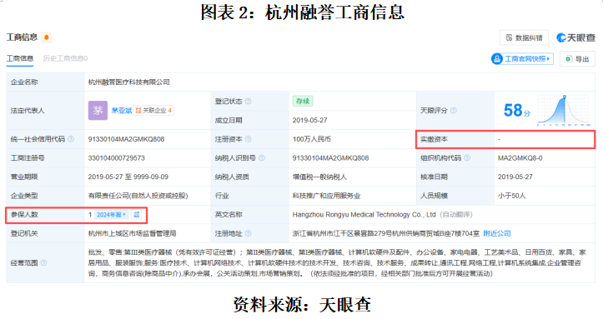Image resolution: width=603 pixels, height=319 pixels.
Task: Open legal representative 茅亚斌 link
Action: 121,111
